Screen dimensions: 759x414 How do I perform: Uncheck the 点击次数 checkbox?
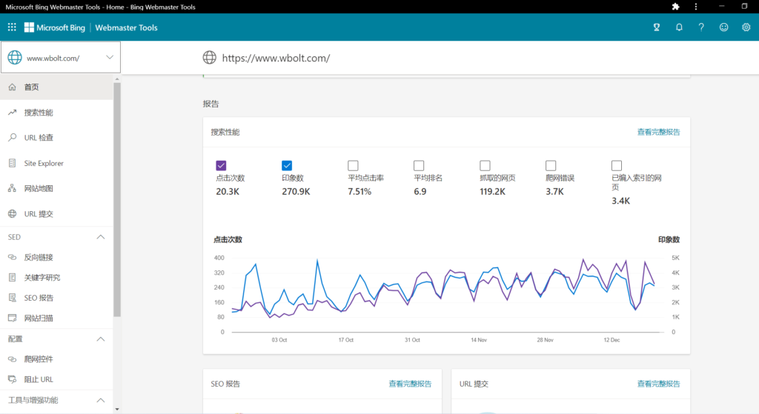click(x=221, y=165)
